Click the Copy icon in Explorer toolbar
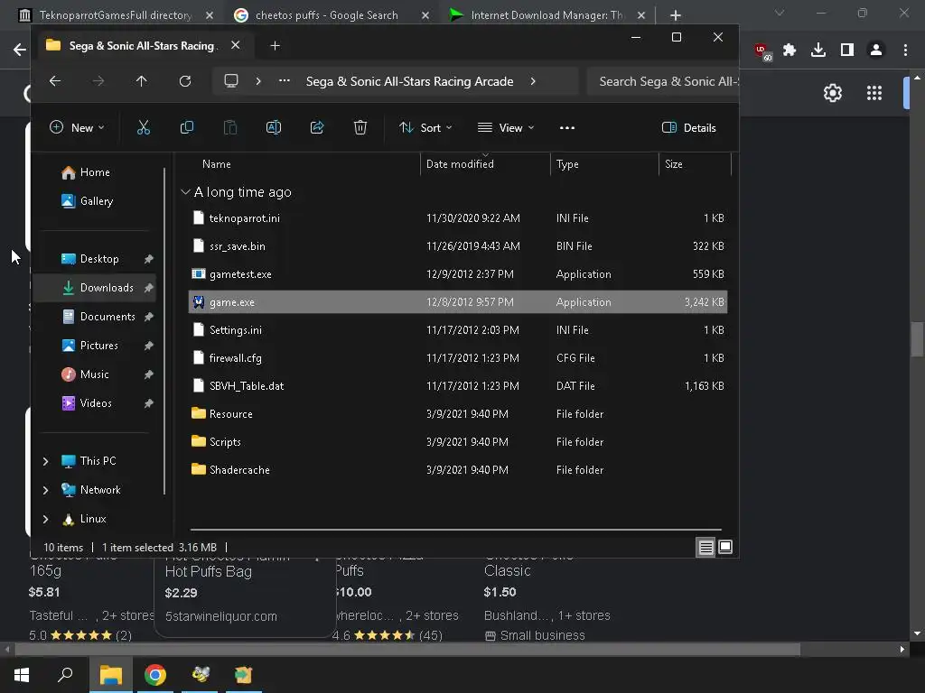 coord(186,128)
